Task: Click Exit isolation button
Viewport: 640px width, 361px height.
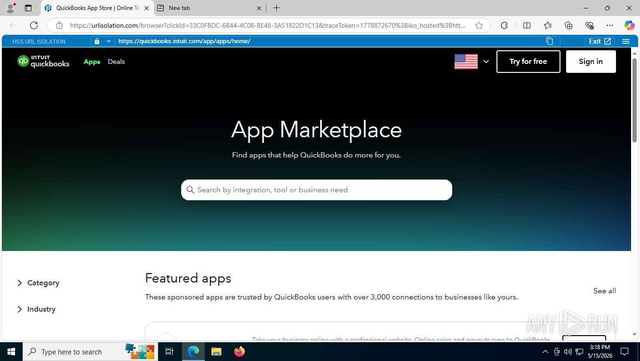Action: coord(600,41)
